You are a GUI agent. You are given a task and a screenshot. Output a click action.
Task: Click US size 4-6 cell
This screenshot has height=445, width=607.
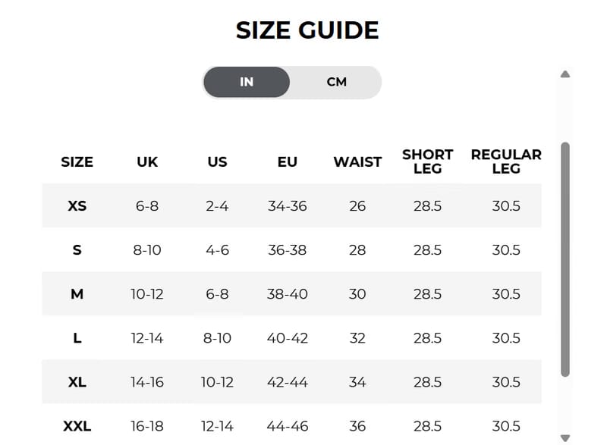coord(217,249)
